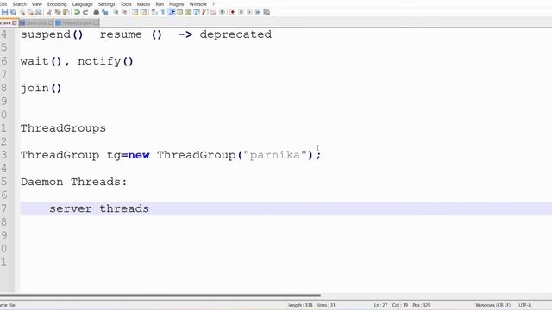This screenshot has width=552, height=310.
Task: Click the 'Daemon Threads:' line
Action: [x=73, y=182]
